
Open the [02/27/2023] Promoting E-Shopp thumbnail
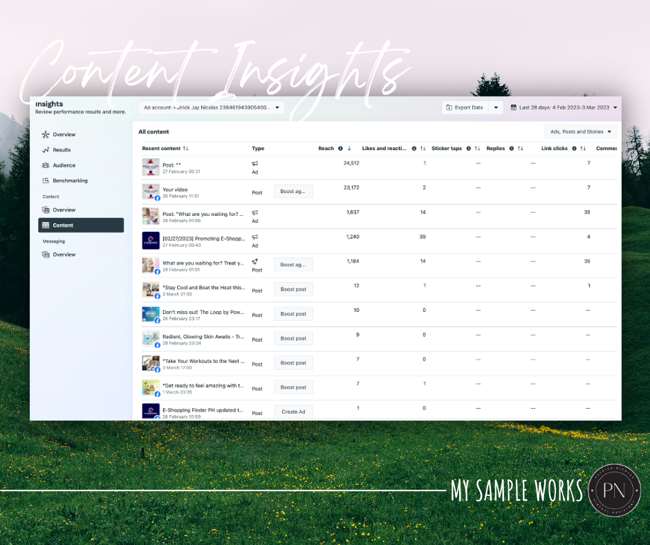click(151, 241)
